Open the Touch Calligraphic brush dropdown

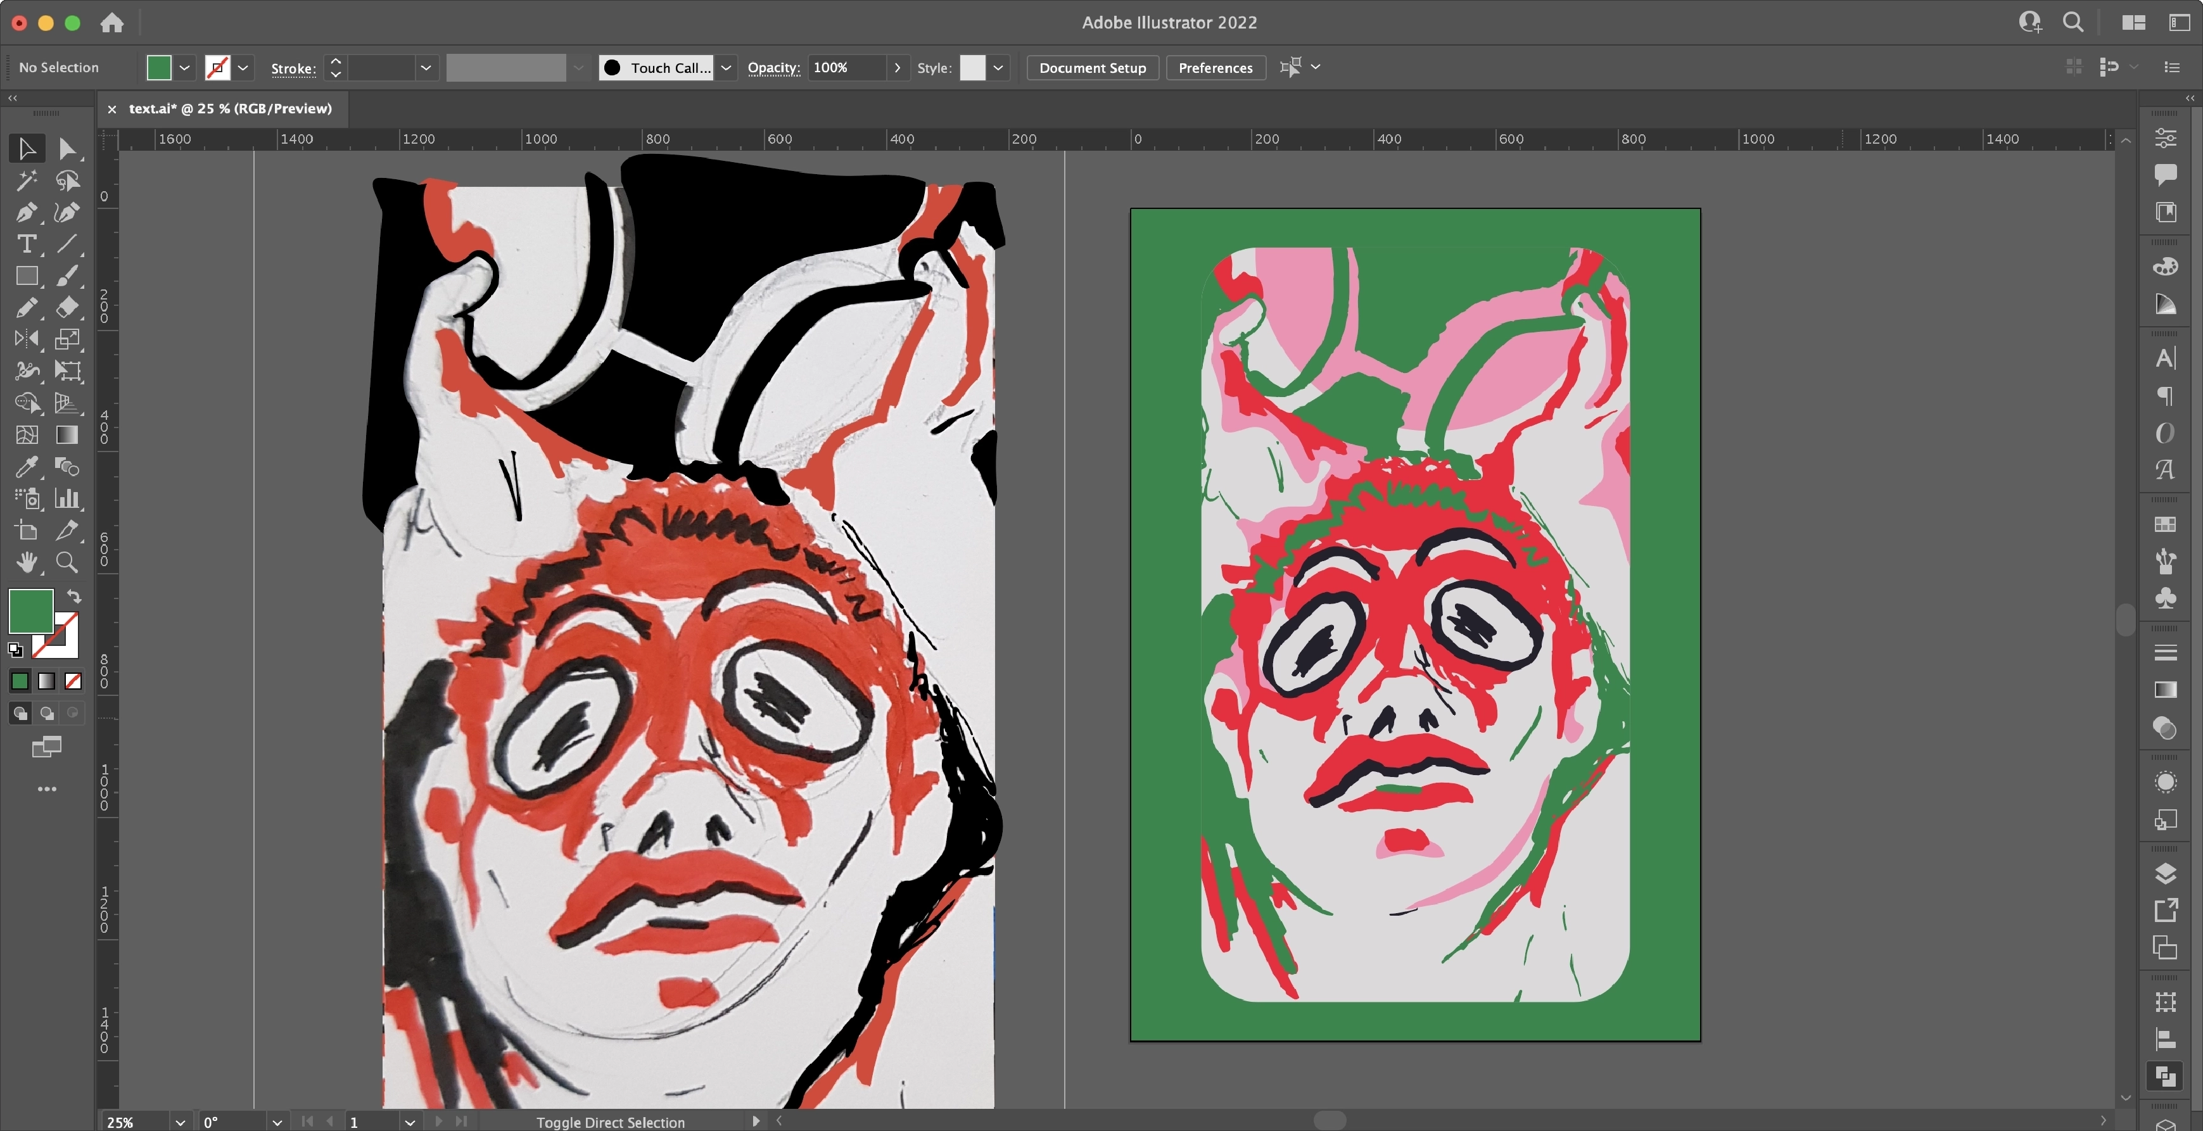click(x=726, y=68)
